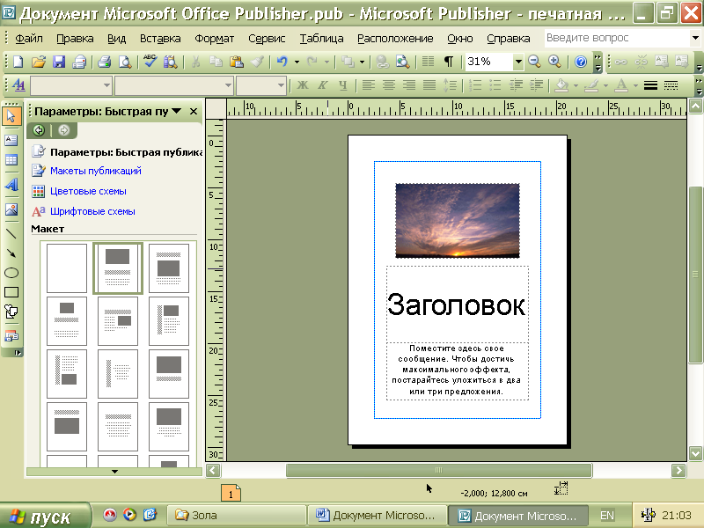Select the Line tool
704x528 pixels.
coord(11,233)
